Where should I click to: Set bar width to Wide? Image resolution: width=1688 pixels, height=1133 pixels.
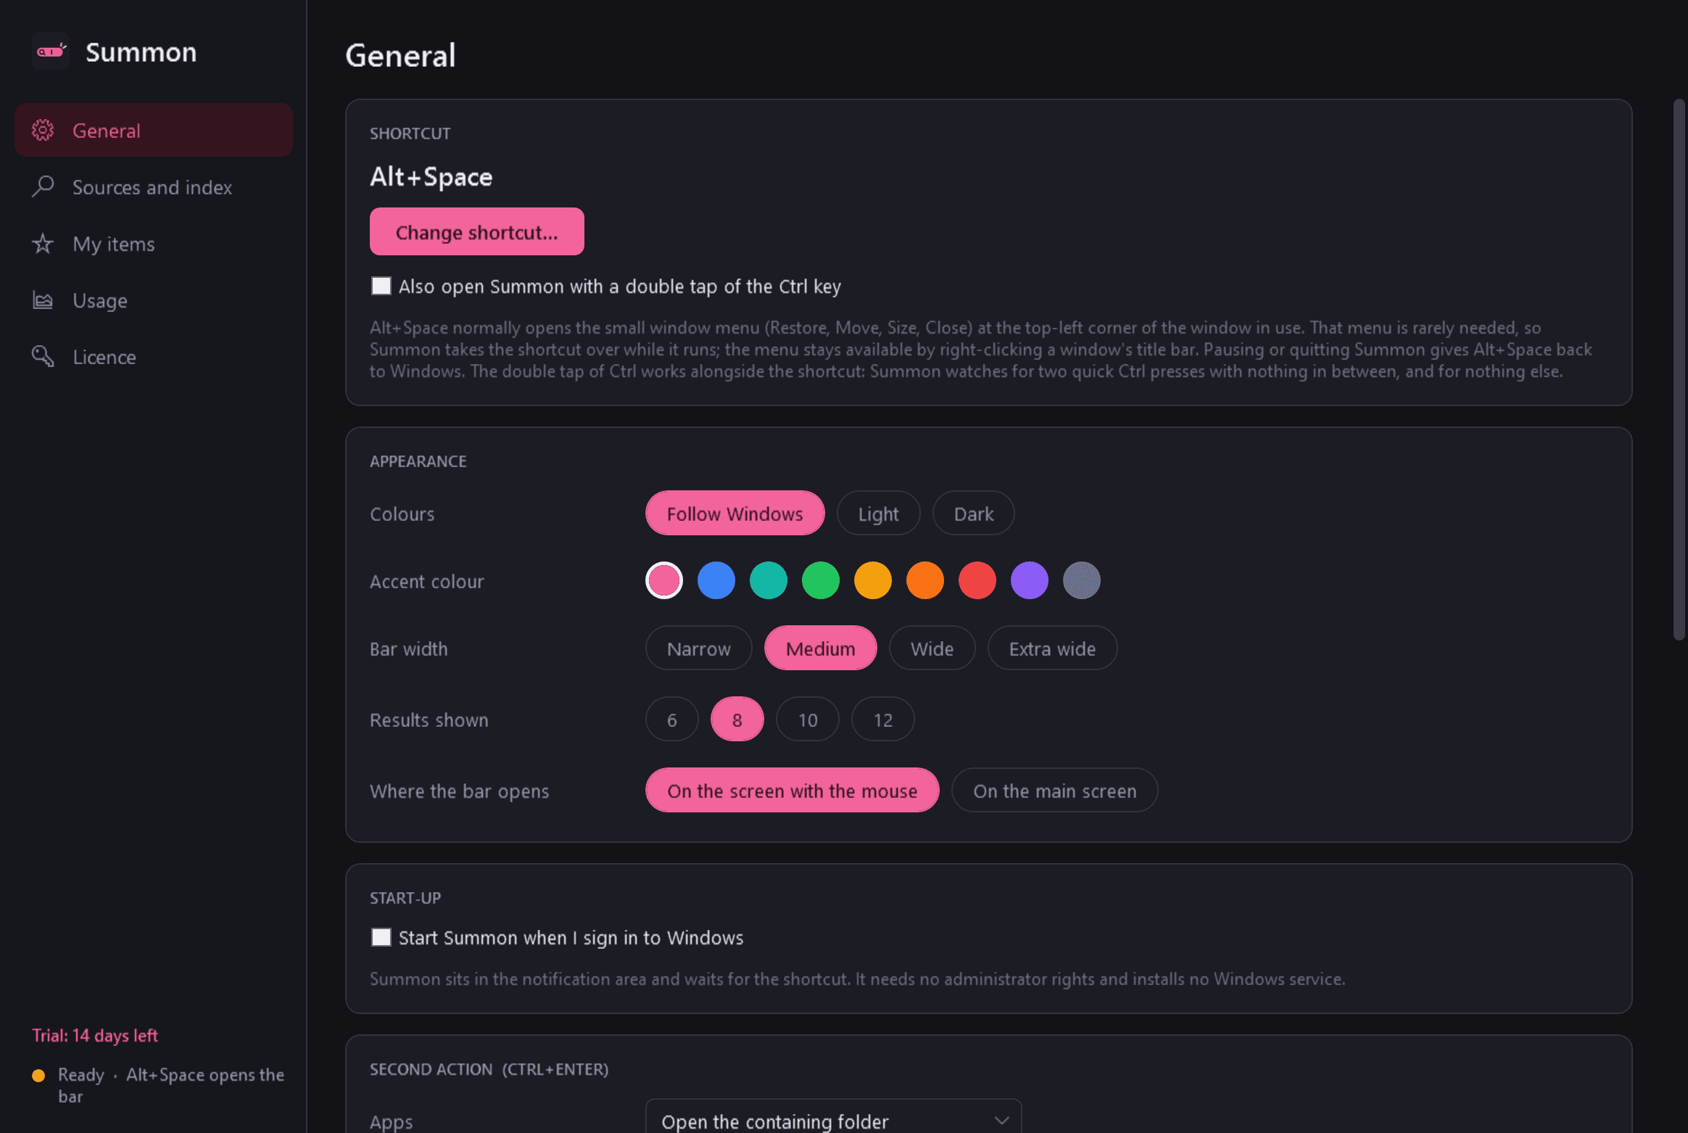point(932,648)
